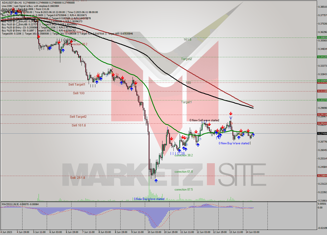The width and height of the screenshot is (327, 235).
Task: Click the 'correction 61.8' label
Action: [184, 172]
